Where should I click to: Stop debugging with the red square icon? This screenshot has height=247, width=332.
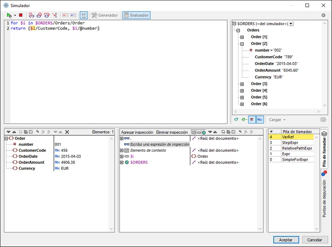coord(20,15)
